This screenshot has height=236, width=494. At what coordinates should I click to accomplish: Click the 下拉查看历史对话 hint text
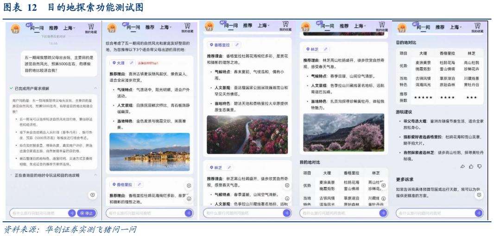[54, 36]
